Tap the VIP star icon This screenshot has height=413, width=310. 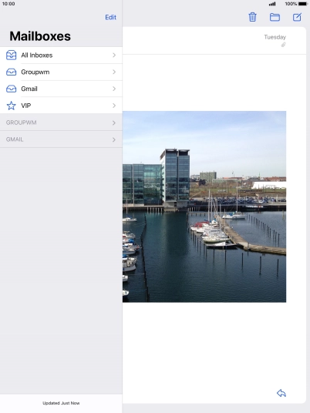tap(11, 106)
